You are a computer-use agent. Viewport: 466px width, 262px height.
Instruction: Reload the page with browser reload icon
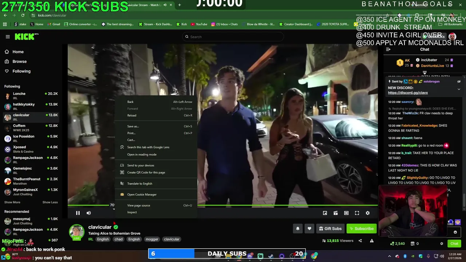point(23,15)
